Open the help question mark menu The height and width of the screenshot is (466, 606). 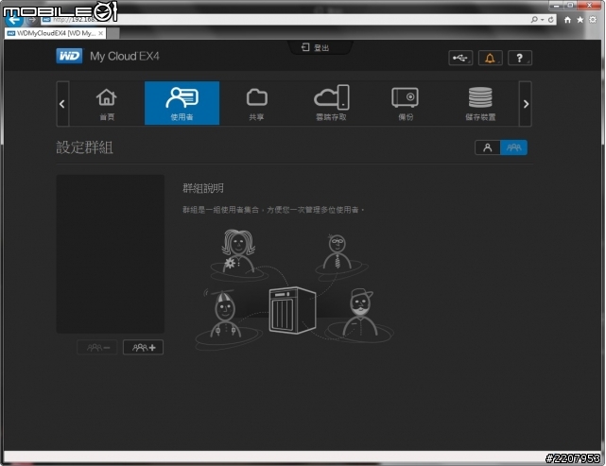520,58
